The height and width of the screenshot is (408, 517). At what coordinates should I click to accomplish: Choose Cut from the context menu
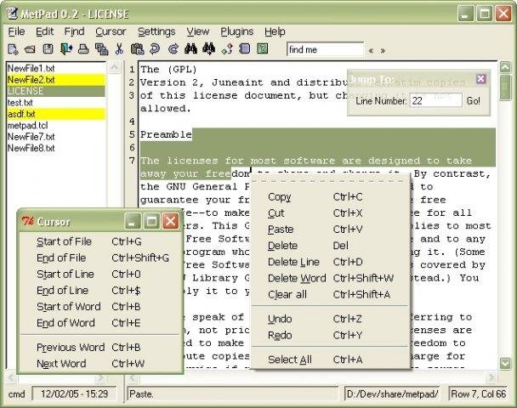tap(330, 212)
